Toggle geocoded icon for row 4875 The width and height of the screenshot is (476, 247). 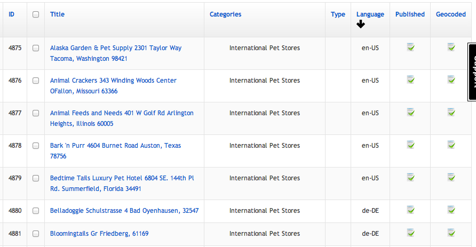451,47
